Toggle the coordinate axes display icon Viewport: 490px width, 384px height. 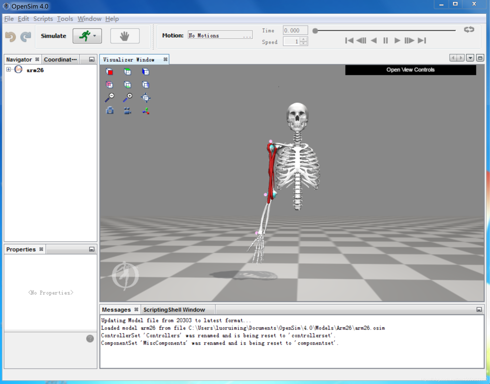pyautogui.click(x=146, y=111)
